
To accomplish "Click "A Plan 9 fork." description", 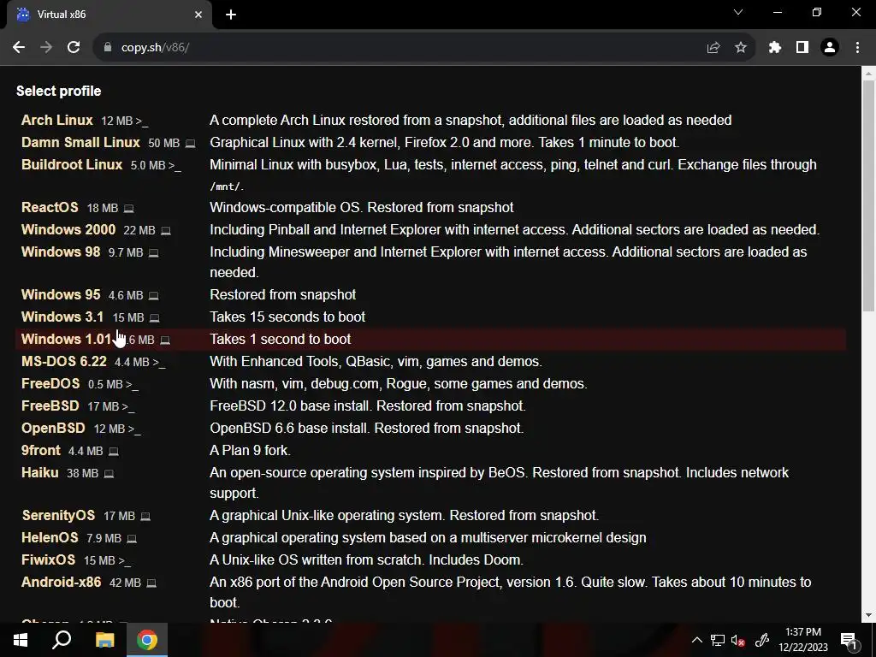I will [x=250, y=450].
